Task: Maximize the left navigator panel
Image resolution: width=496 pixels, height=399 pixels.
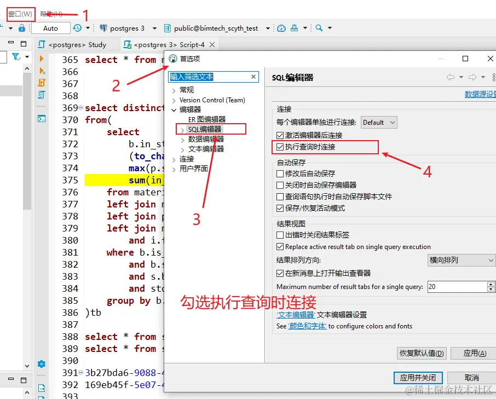Action: pyautogui.click(x=24, y=44)
